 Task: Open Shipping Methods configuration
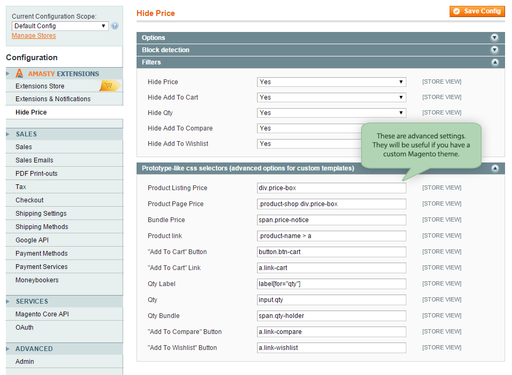click(x=42, y=227)
